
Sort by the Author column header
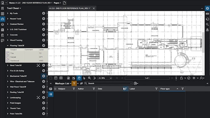pos(81,89)
